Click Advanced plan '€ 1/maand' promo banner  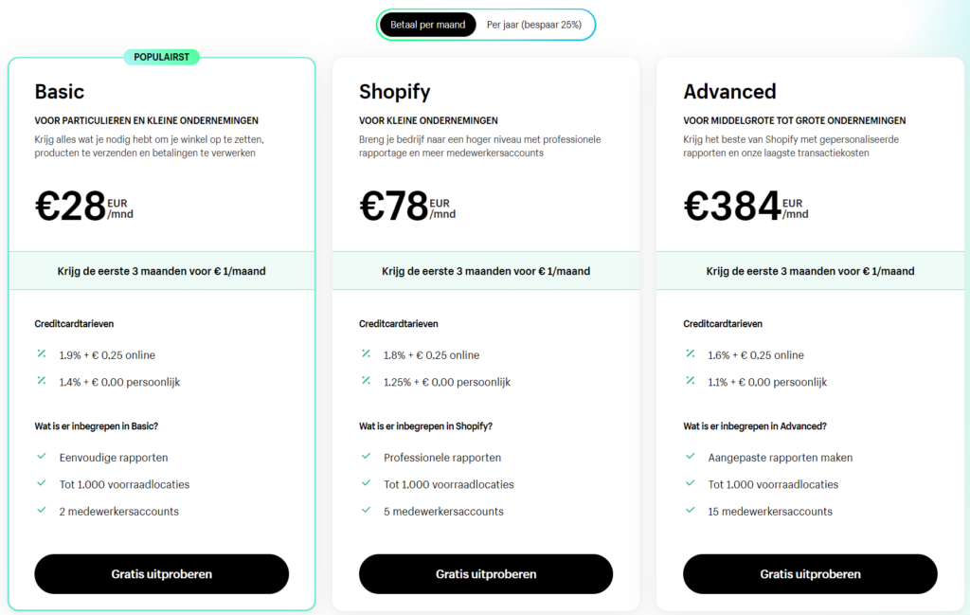[810, 271]
